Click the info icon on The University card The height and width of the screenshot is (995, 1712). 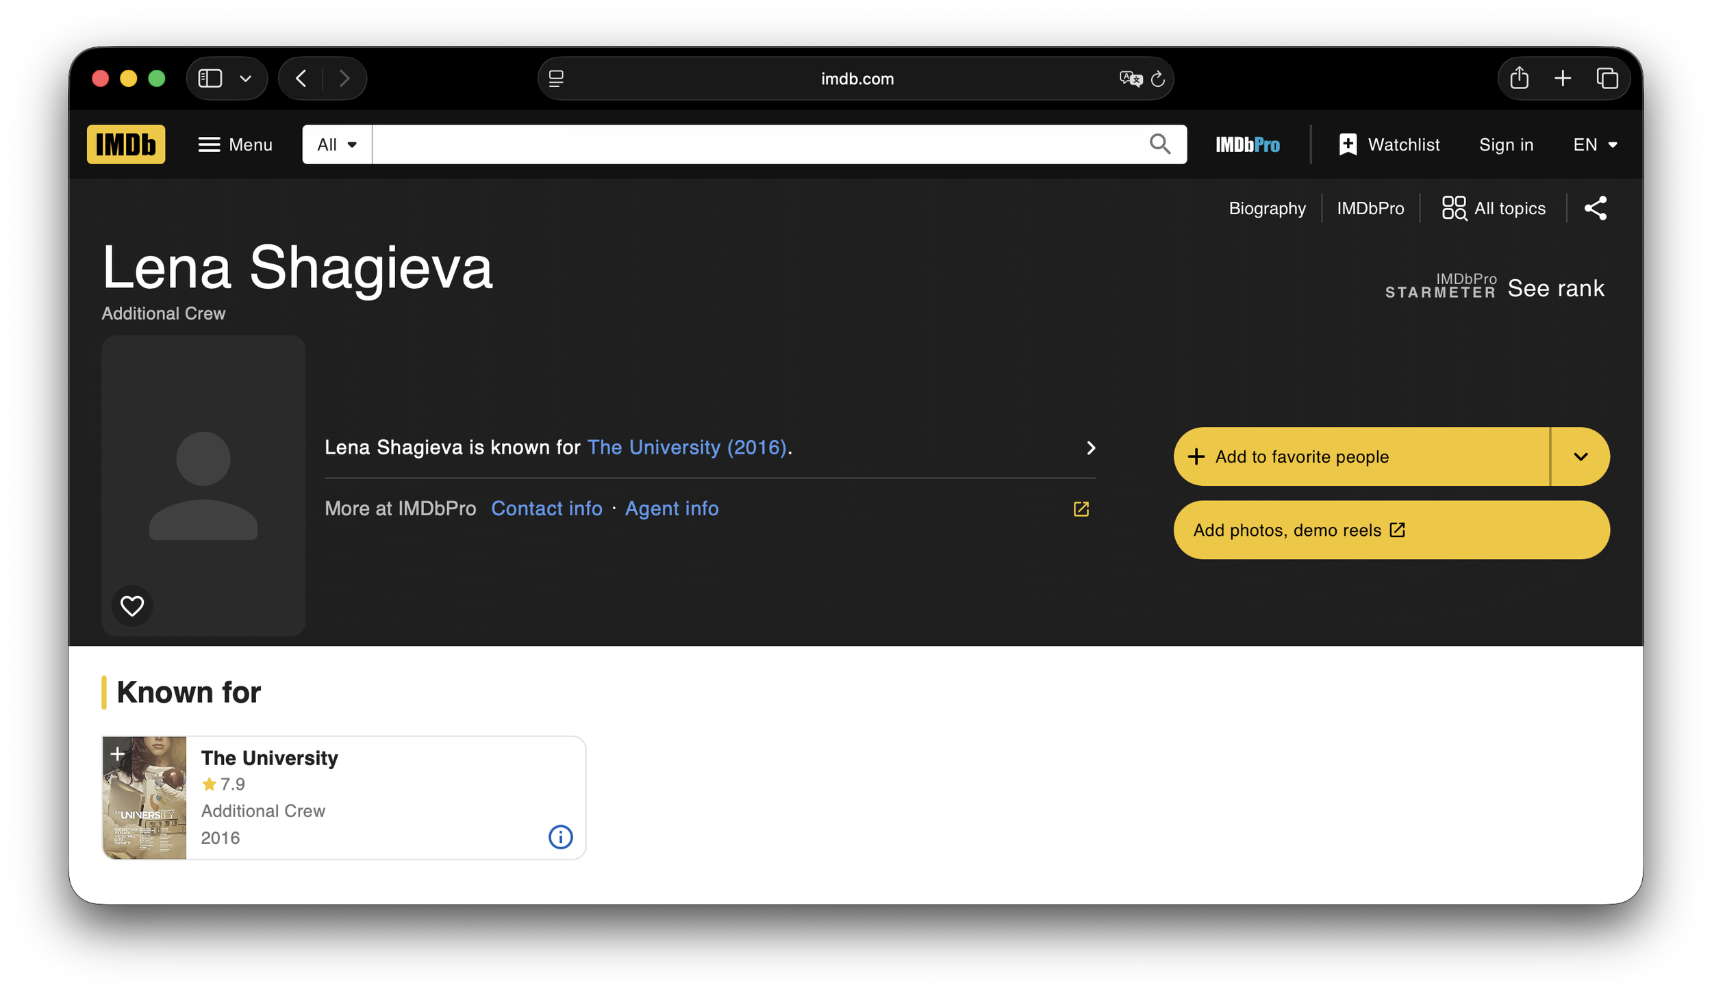(x=560, y=837)
